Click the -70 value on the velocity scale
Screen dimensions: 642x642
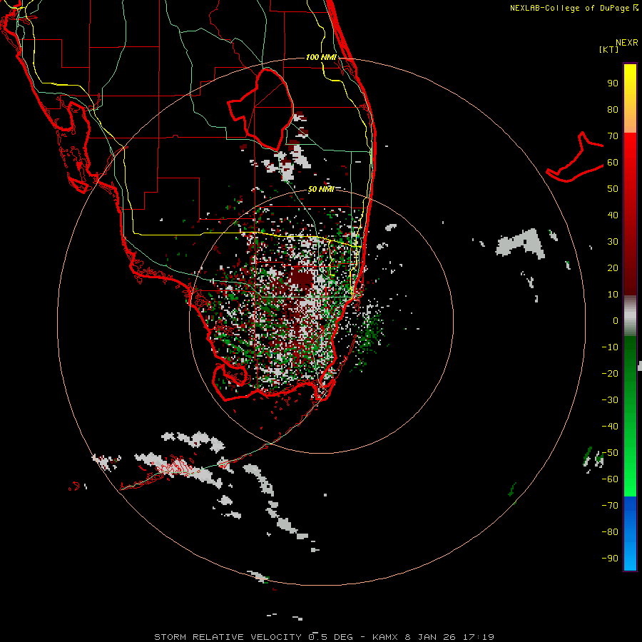click(x=610, y=506)
